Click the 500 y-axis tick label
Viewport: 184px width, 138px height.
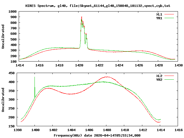pos(14,39)
